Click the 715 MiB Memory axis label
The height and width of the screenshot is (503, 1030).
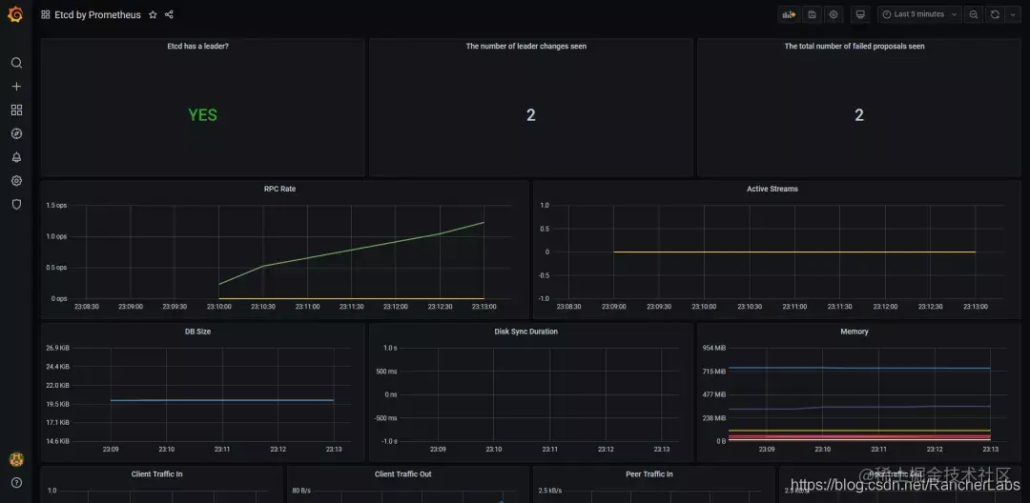click(714, 372)
